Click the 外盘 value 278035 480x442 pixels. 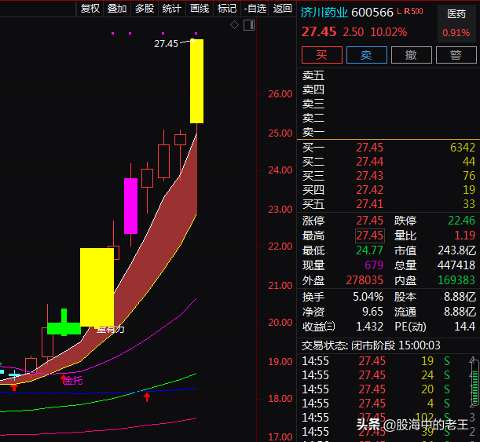[365, 280]
